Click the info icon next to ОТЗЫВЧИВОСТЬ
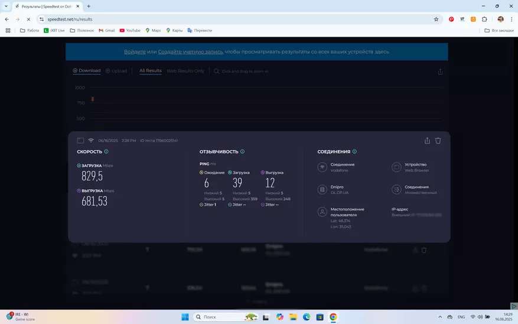518x324 pixels. tap(242, 151)
